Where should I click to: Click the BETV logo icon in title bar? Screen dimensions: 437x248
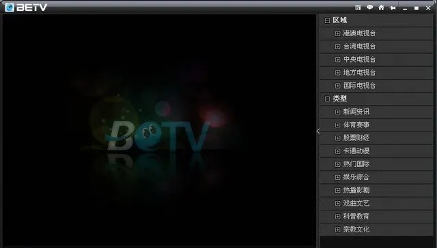[10, 7]
